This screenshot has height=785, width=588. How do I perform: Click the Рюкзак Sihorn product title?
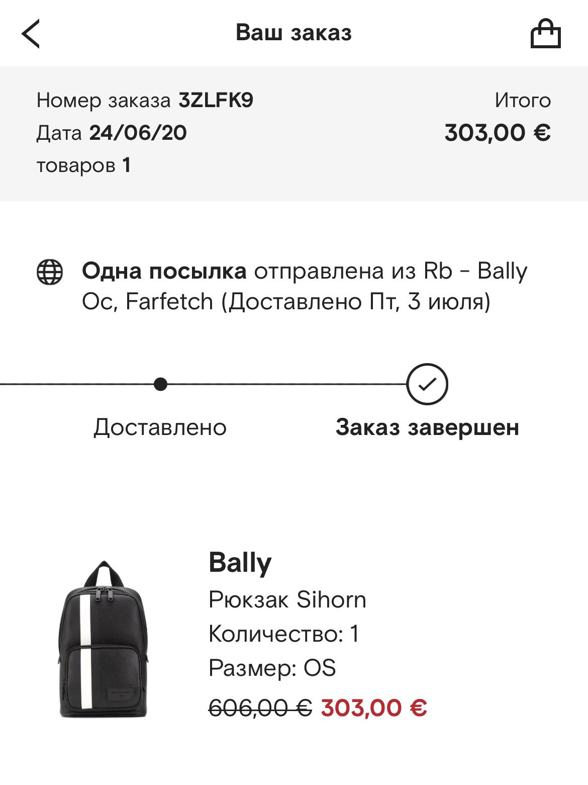click(287, 599)
